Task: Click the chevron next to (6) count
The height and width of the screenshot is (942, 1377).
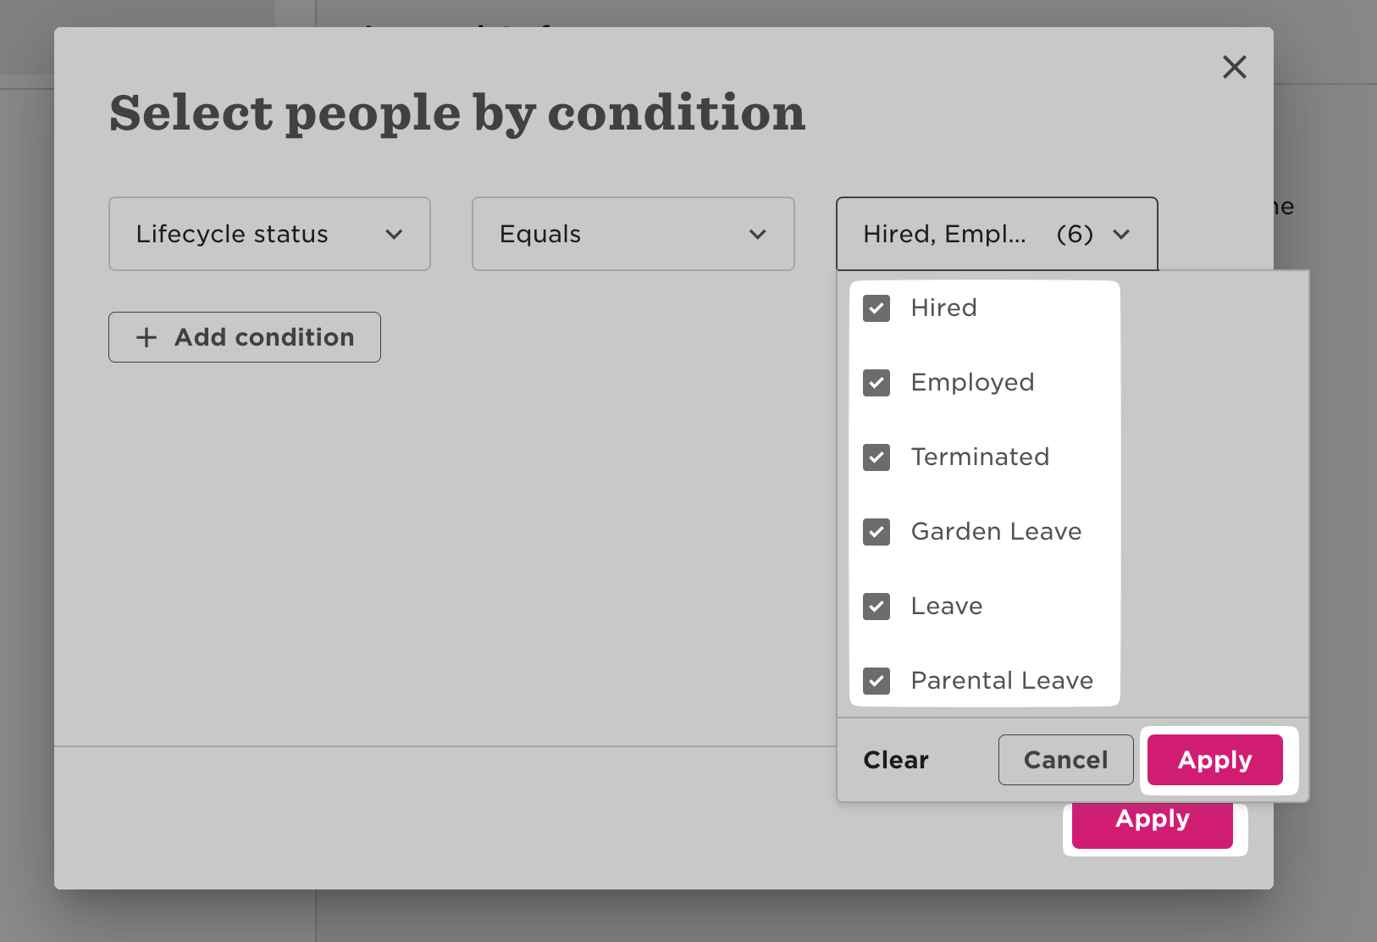Action: (x=1121, y=235)
